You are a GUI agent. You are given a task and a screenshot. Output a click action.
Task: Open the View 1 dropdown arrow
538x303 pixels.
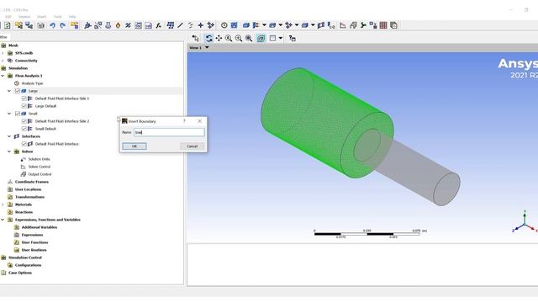[x=207, y=48]
